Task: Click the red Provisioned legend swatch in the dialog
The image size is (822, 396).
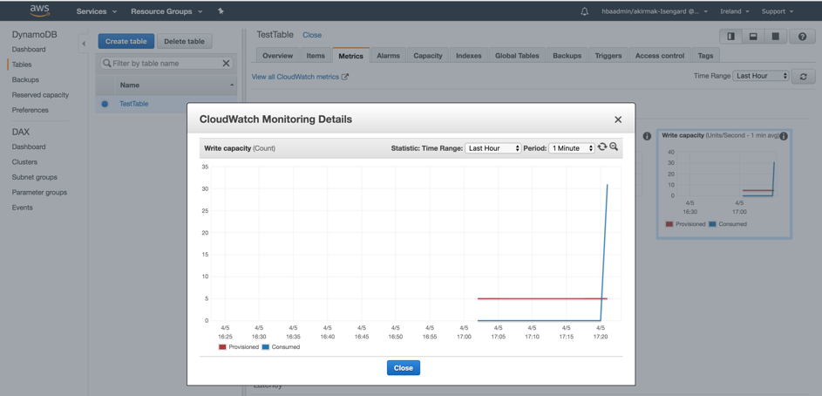Action: (x=222, y=347)
